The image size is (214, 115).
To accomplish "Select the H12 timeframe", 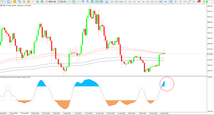I will [x=152, y=2].
